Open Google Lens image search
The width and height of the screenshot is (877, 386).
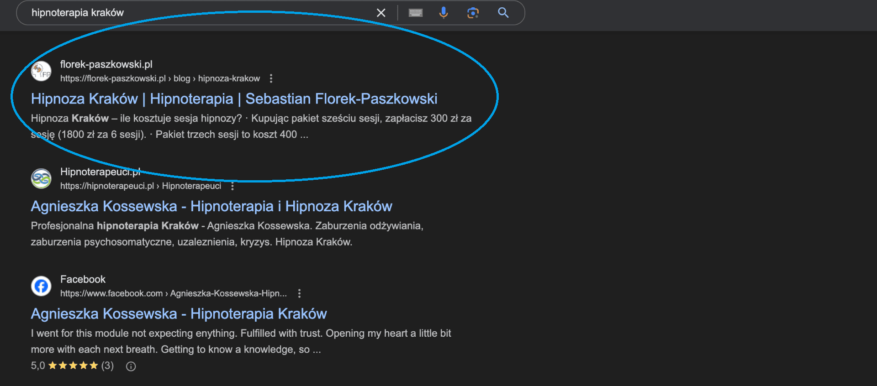473,13
